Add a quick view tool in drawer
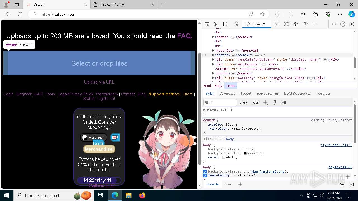Screen dimensions: 358x201 240,184
